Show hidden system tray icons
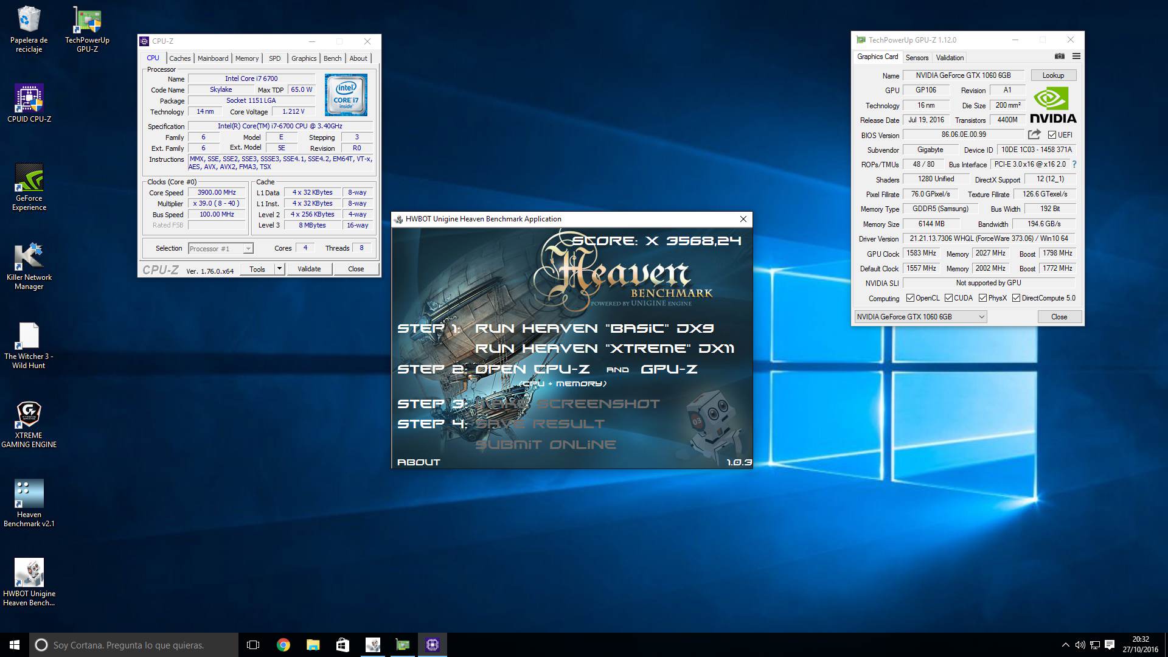The image size is (1168, 657). pos(1065,645)
